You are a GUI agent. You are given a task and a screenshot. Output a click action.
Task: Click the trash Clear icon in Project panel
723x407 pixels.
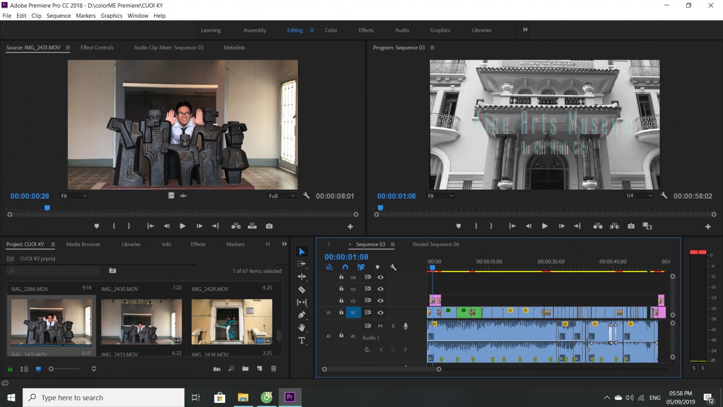[x=273, y=368]
